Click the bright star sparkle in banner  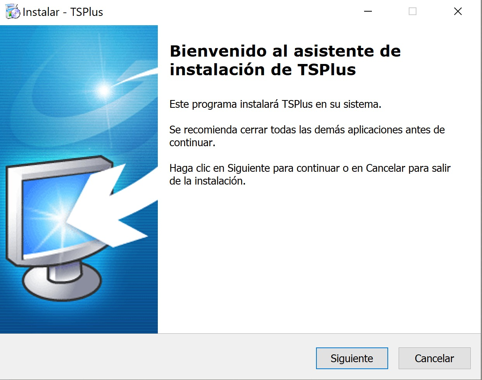pos(104,90)
